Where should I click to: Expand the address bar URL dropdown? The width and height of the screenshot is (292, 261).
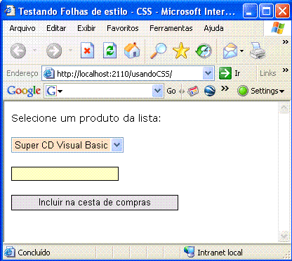pyautogui.click(x=208, y=73)
